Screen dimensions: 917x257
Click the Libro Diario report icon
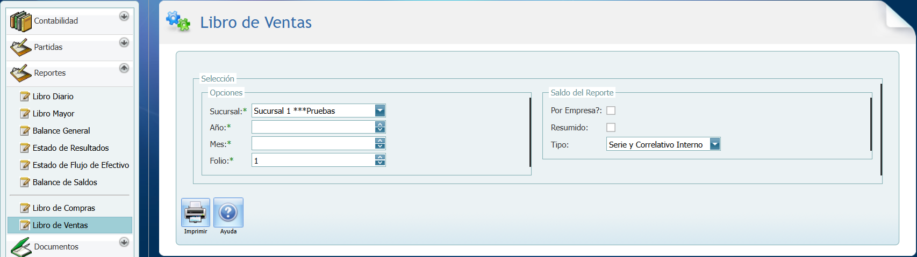pyautogui.click(x=25, y=97)
